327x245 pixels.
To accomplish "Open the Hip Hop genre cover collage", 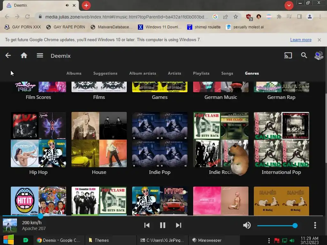I will point(38,140).
